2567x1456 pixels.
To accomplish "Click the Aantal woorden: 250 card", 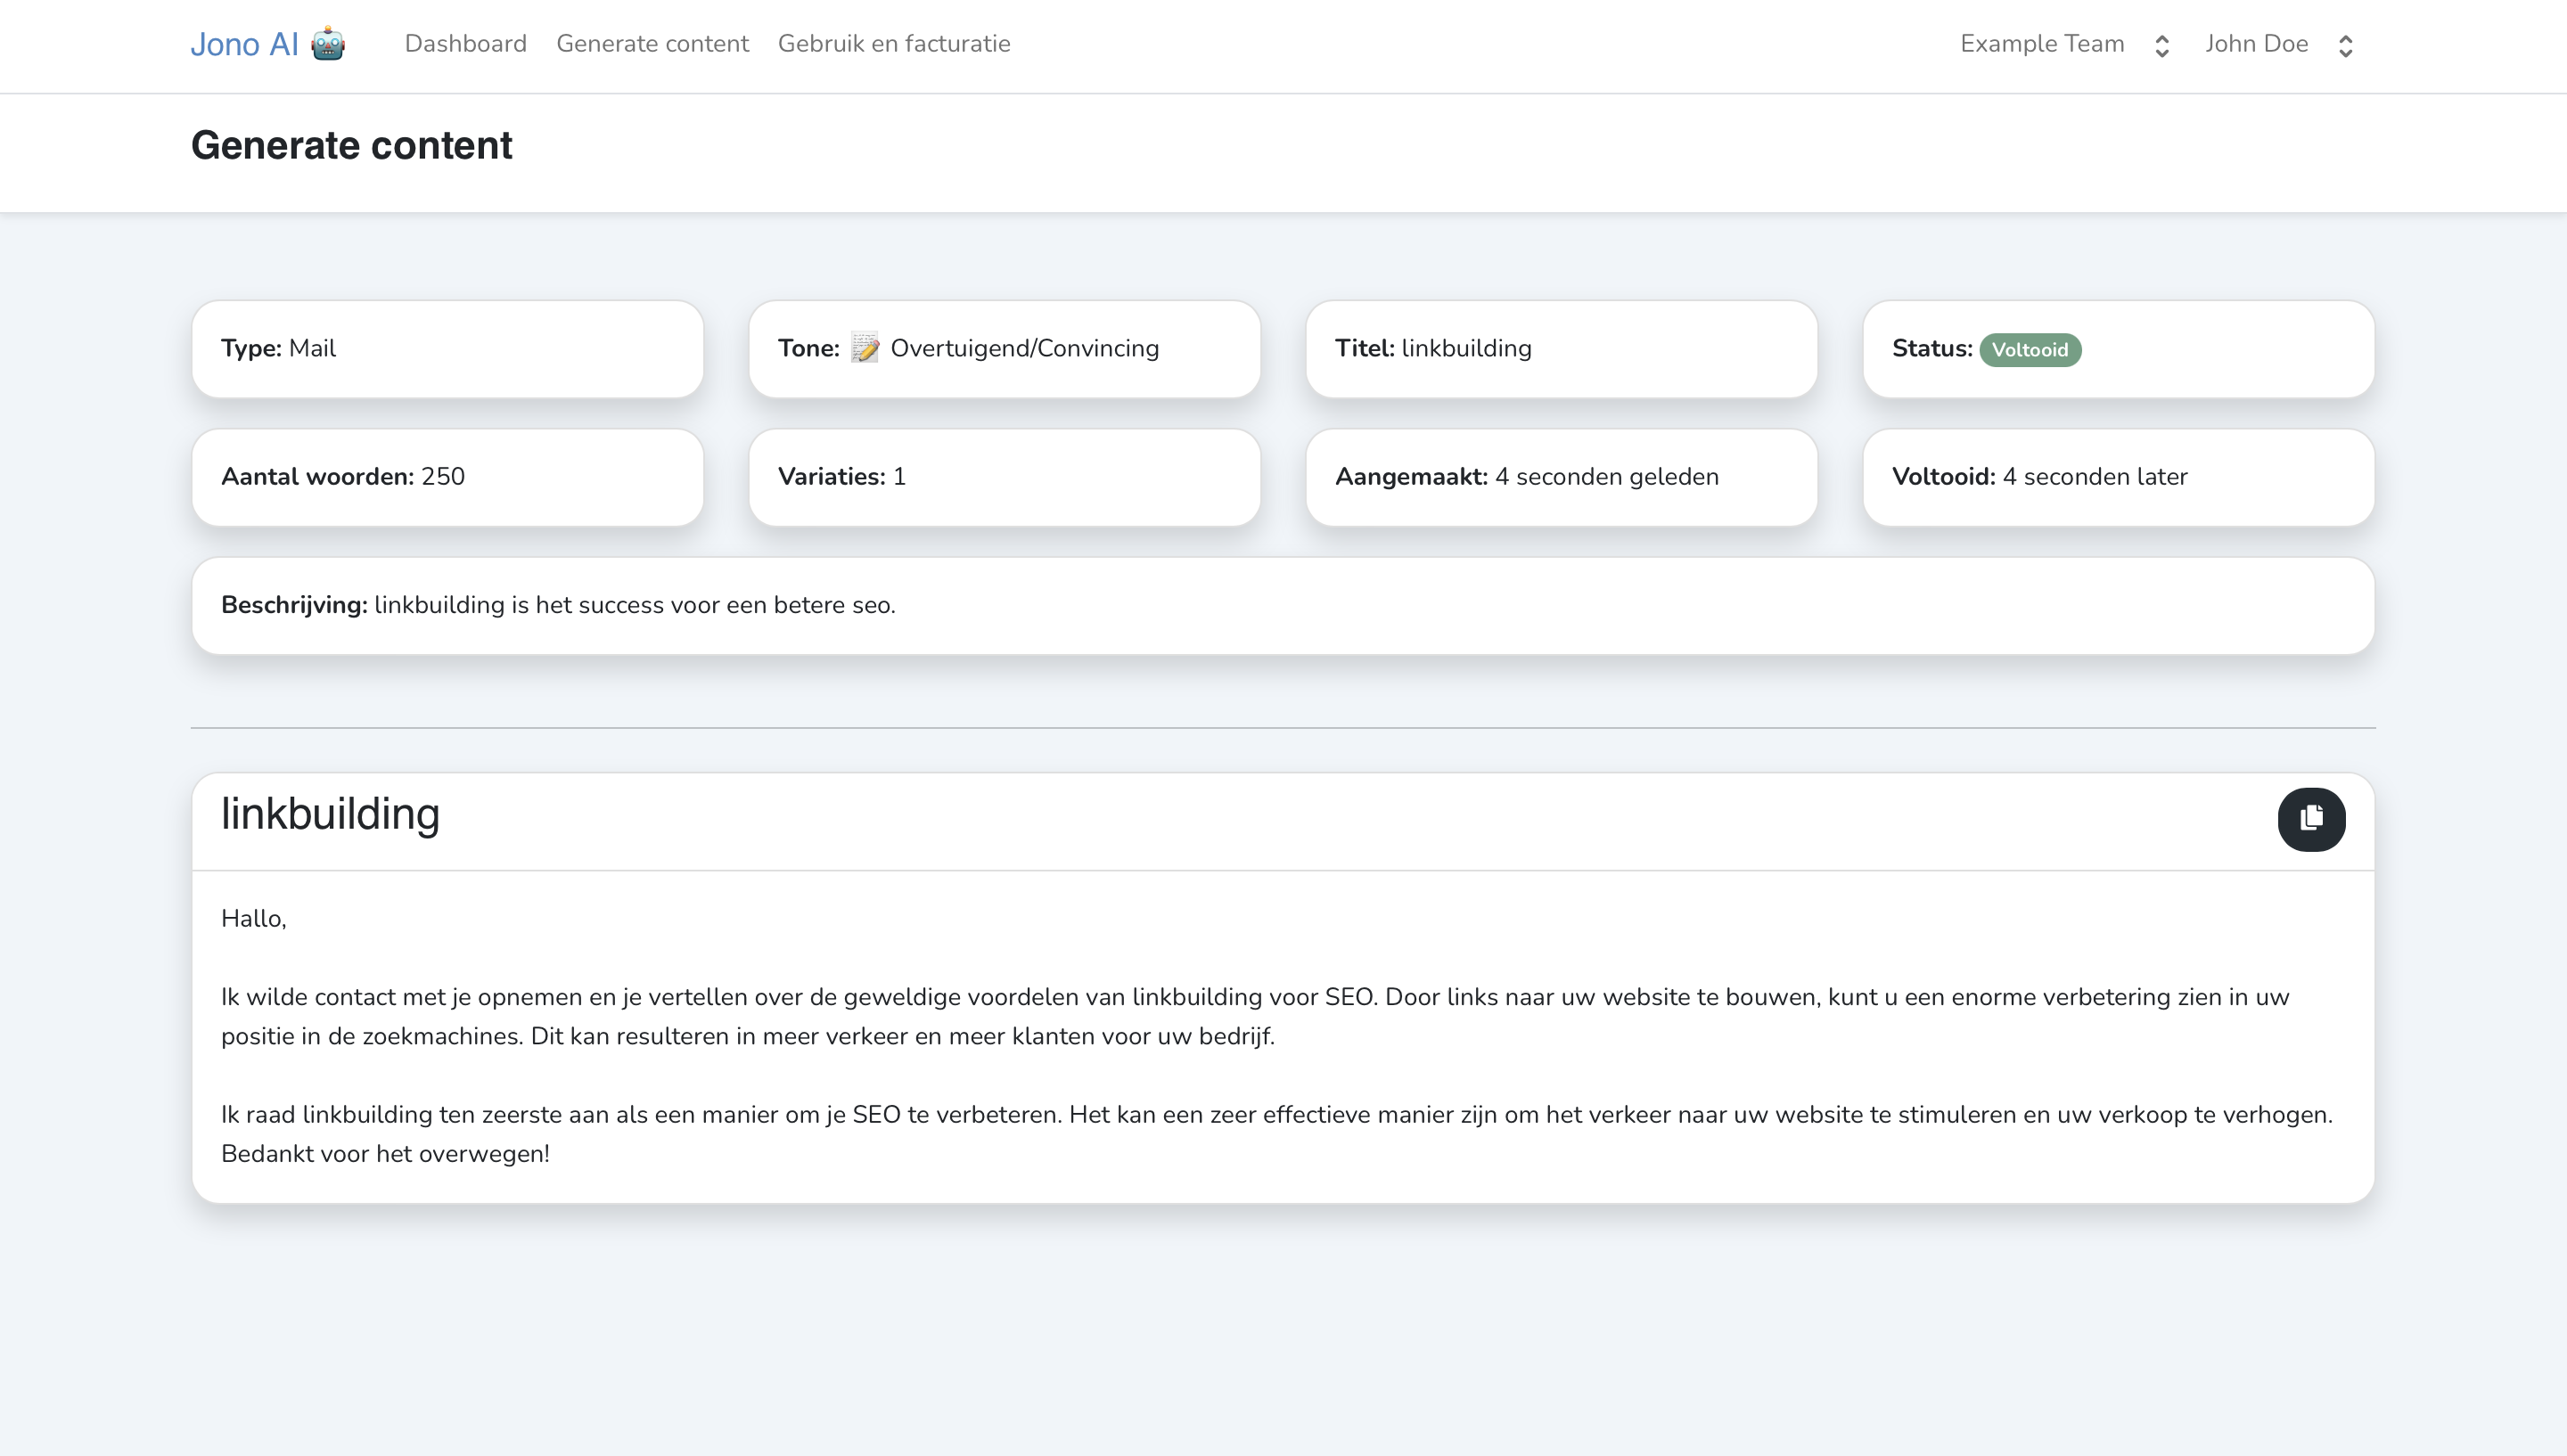I will (446, 477).
